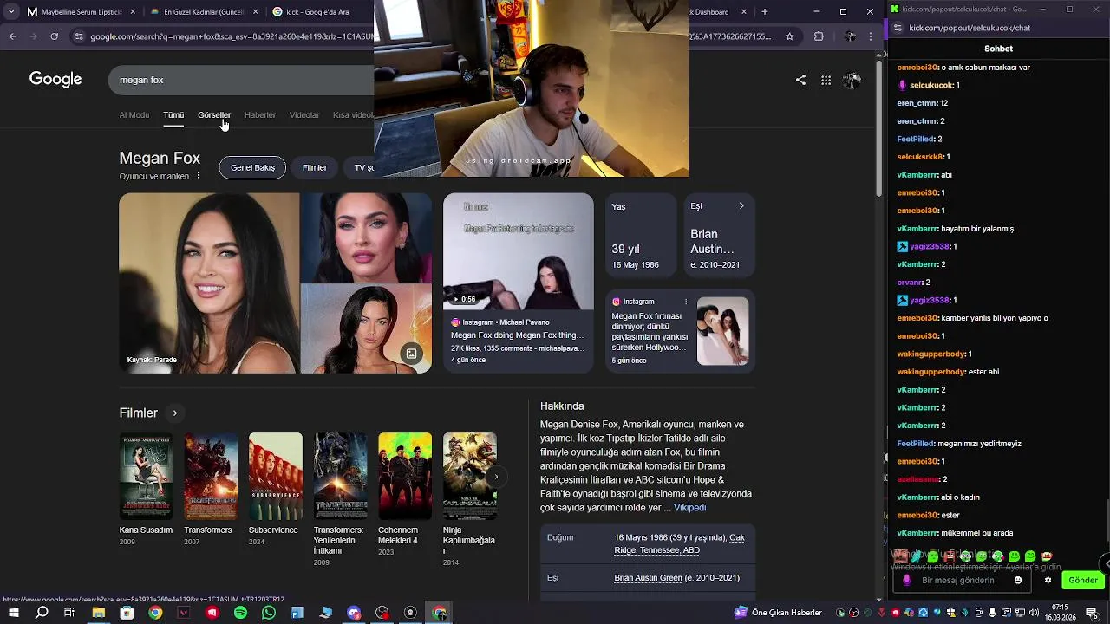Open the three-dot menu on the Instagram news card

tap(686, 302)
